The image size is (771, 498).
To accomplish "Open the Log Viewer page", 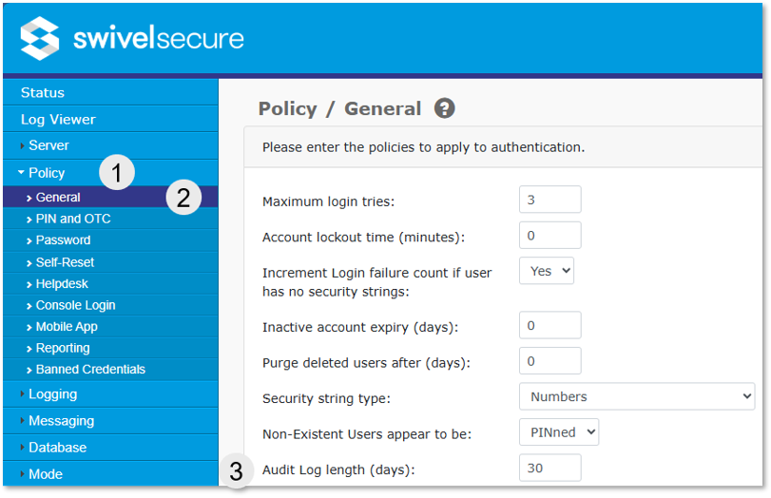I will coord(58,119).
